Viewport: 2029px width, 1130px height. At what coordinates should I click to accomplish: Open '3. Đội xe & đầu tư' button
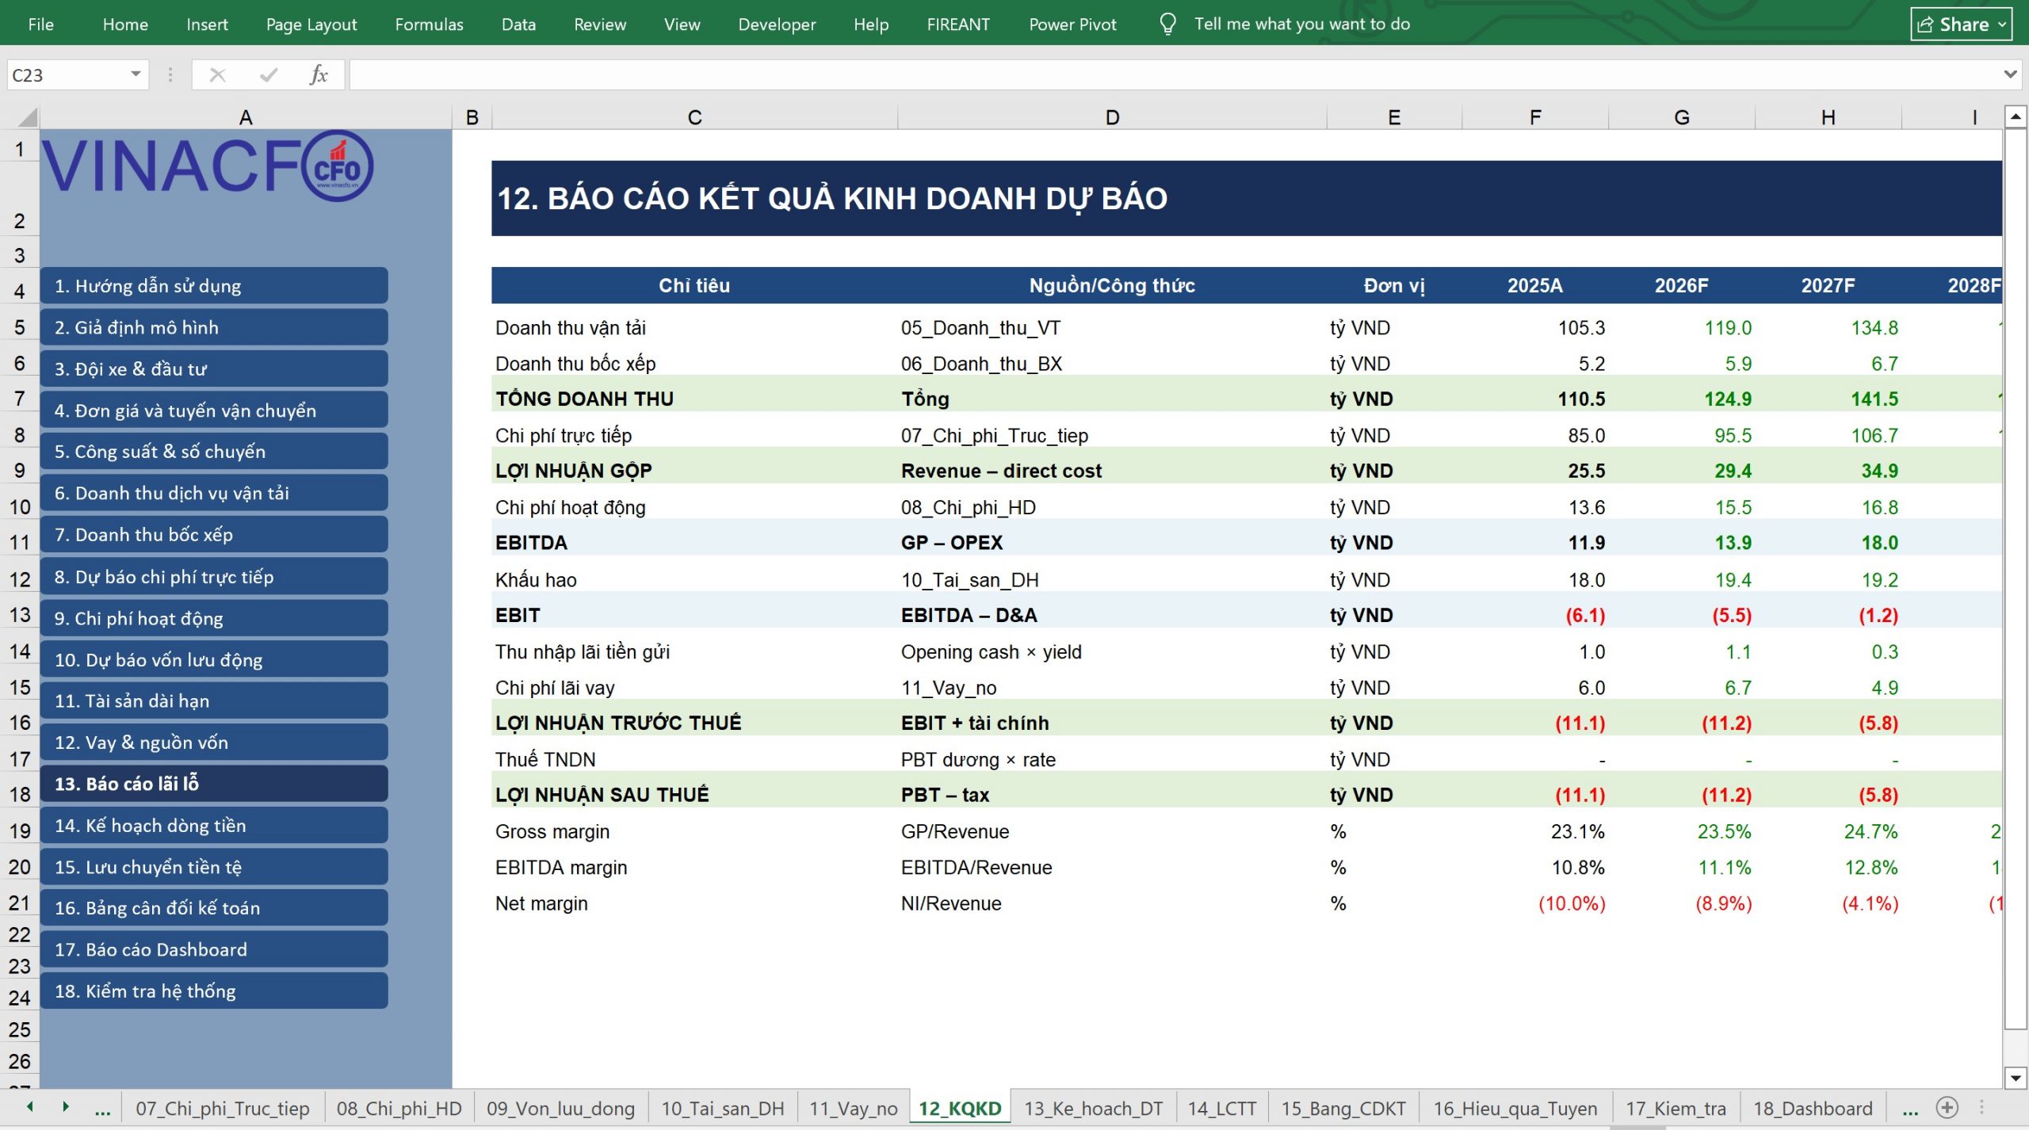coord(214,368)
